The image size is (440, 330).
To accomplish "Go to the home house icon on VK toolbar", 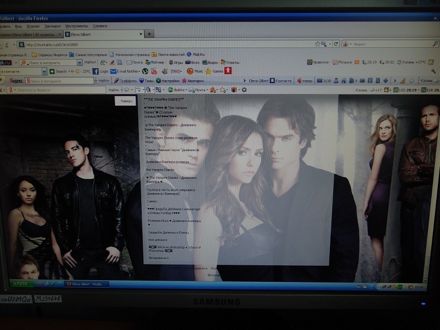I will coord(343,81).
